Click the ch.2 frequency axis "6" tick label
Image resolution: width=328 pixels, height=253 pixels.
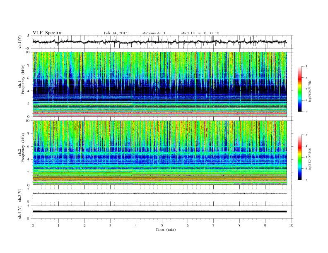[29, 146]
